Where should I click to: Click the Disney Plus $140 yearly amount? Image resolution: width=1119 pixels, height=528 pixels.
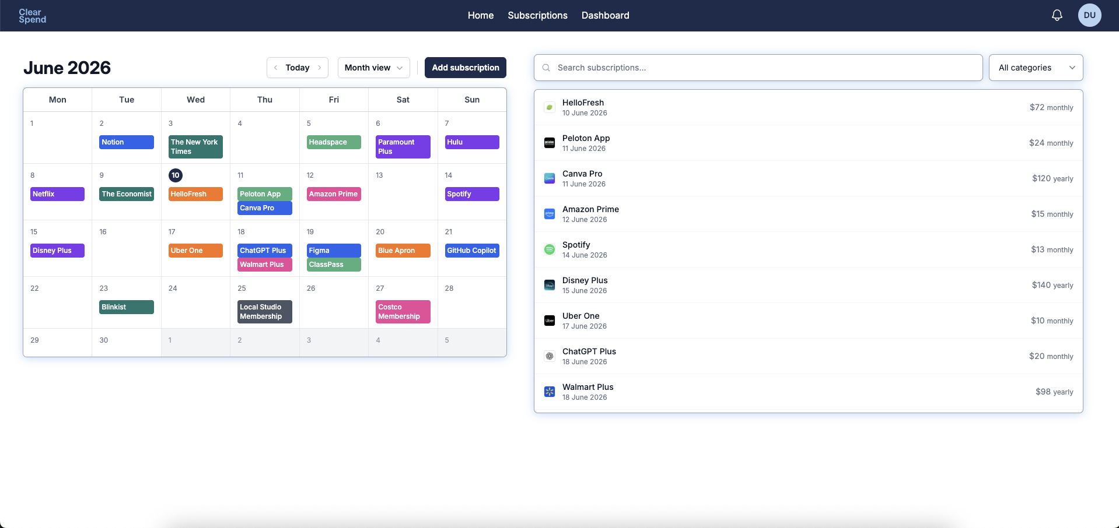click(1052, 285)
